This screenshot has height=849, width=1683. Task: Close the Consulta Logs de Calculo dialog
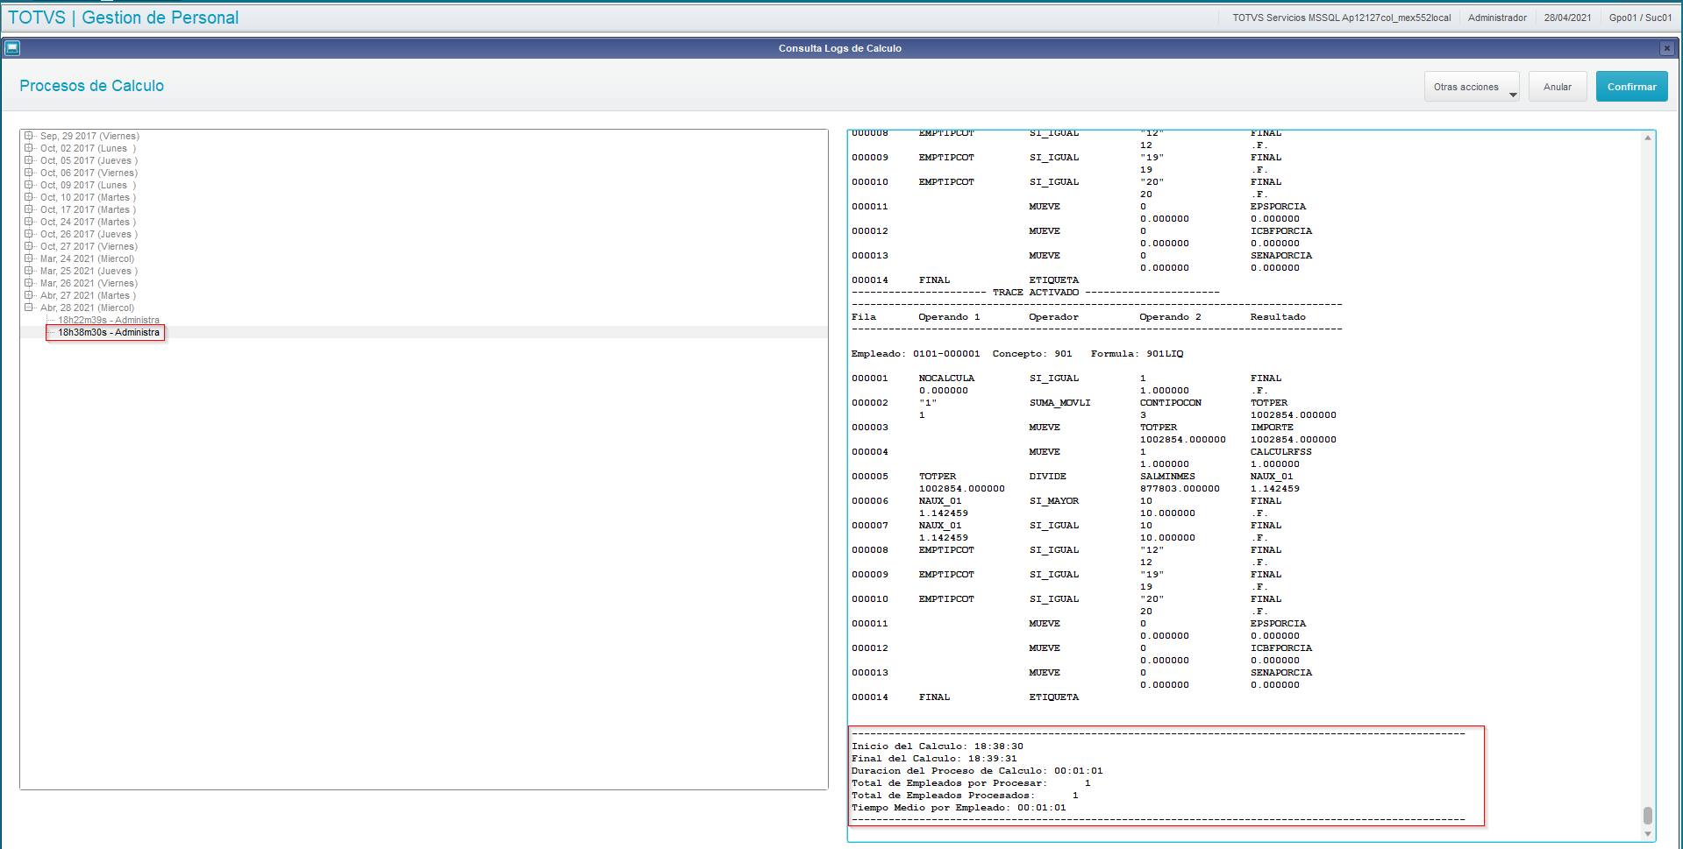pos(1666,48)
